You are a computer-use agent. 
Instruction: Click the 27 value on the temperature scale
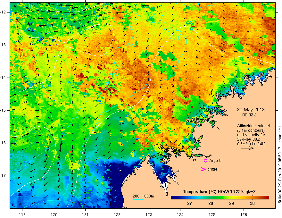pyautogui.click(x=189, y=204)
